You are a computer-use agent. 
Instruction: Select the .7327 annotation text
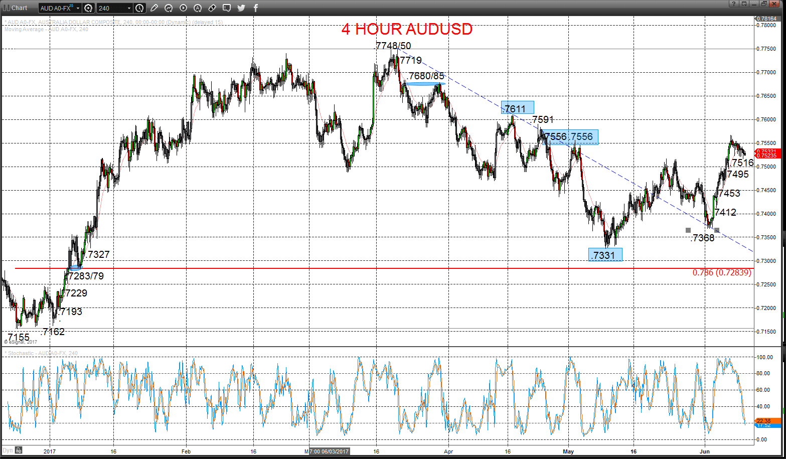[97, 254]
